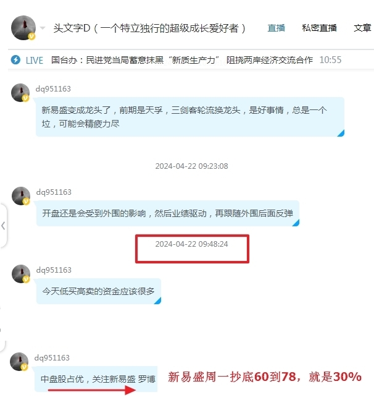Viewport: 374px width, 418px height.
Task: Click the blue corner marker on the 开盘还是会受到外围 bubble
Action: 296,223
